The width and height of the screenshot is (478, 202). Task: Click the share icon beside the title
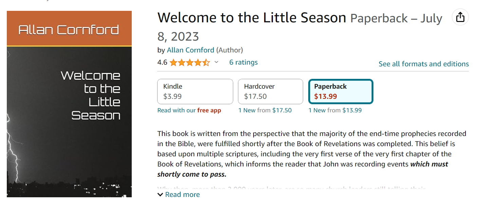(460, 17)
